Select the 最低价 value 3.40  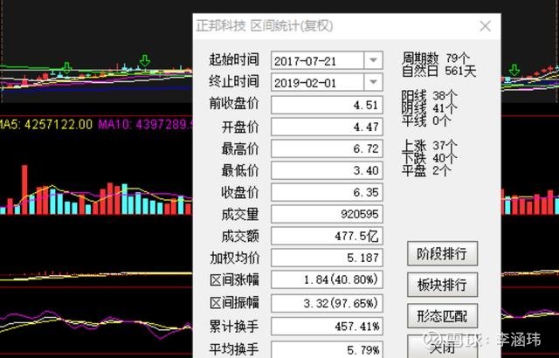click(x=327, y=170)
